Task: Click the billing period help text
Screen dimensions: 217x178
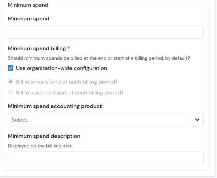Action: point(99,58)
